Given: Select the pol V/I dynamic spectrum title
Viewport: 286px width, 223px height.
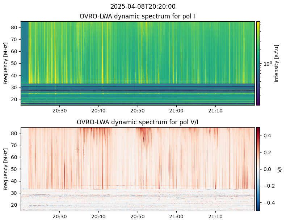Looking at the screenshot, I should [138, 122].
